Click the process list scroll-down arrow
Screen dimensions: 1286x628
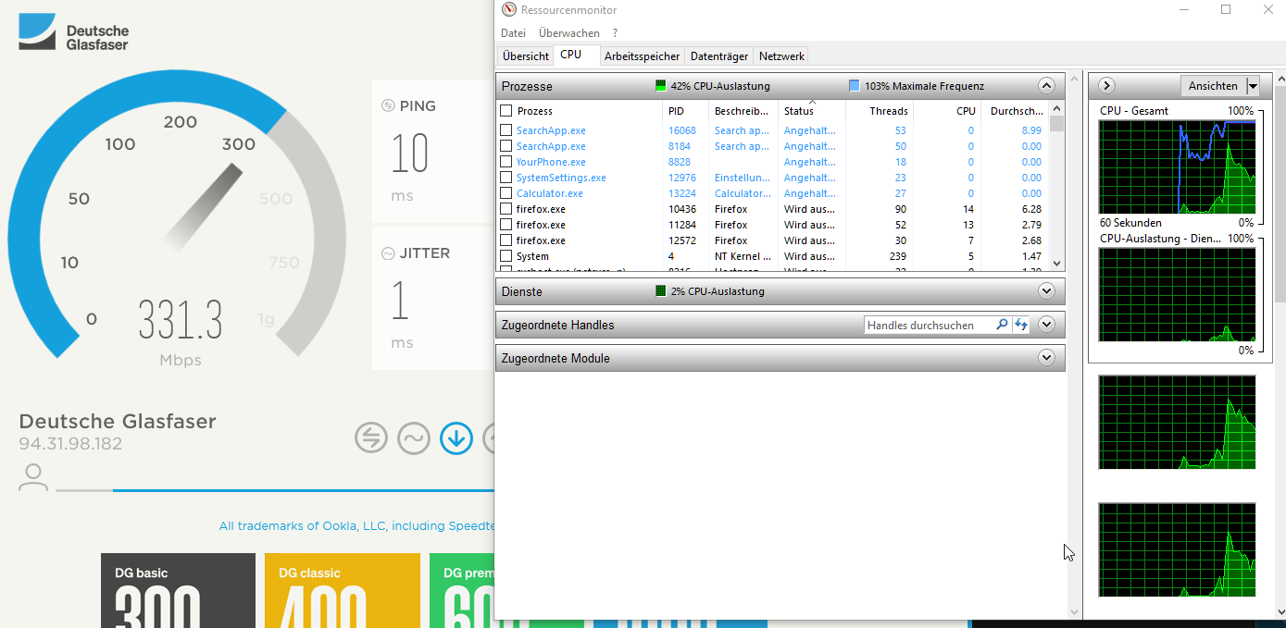click(x=1057, y=264)
